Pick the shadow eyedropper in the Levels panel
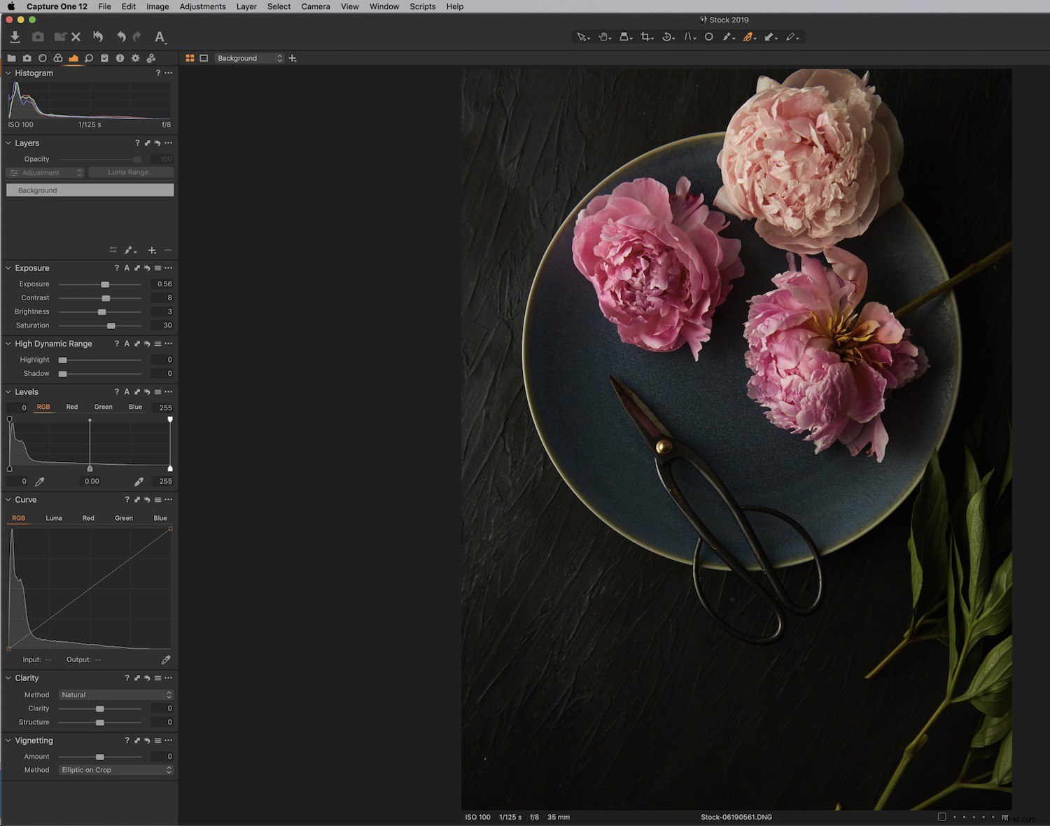This screenshot has height=826, width=1050. 40,481
